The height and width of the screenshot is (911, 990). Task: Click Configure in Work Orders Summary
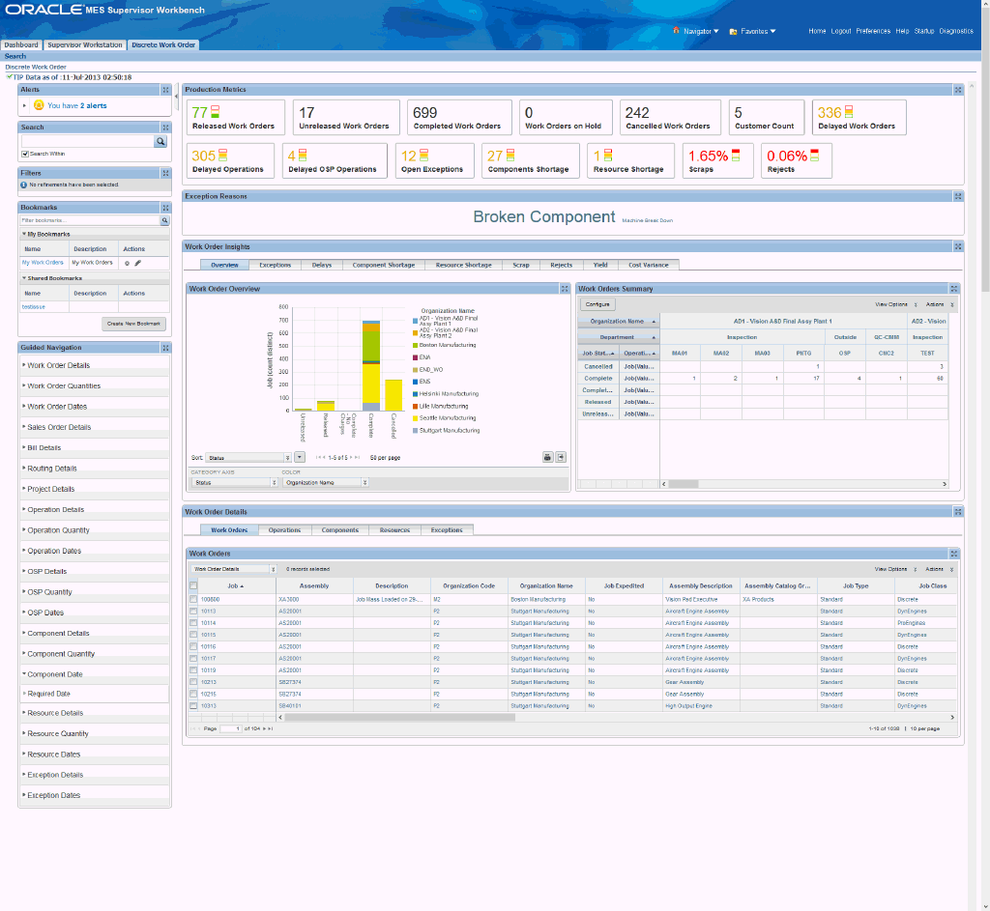coord(597,304)
